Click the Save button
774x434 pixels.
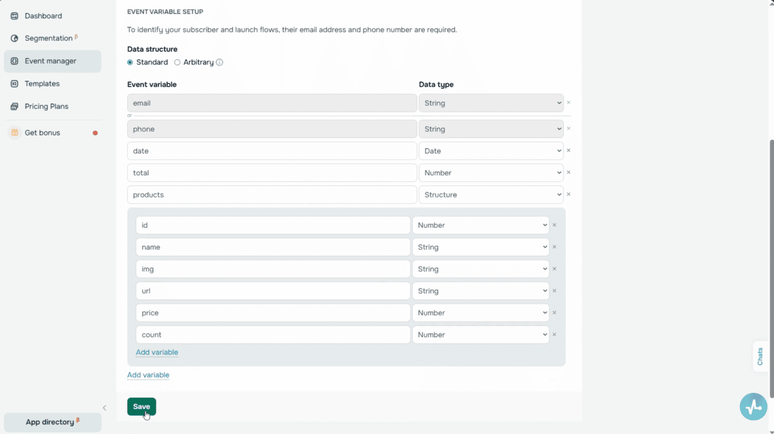tap(142, 406)
